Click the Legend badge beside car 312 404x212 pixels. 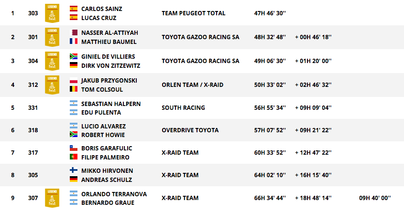click(x=52, y=85)
